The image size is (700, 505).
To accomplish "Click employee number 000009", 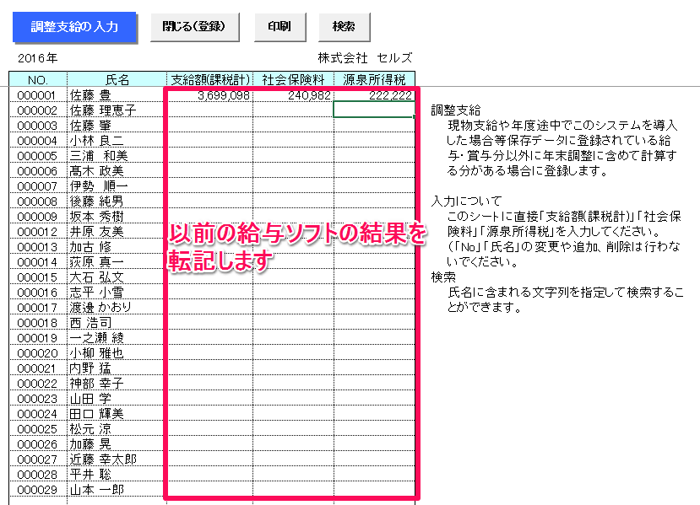I will tap(38, 216).
